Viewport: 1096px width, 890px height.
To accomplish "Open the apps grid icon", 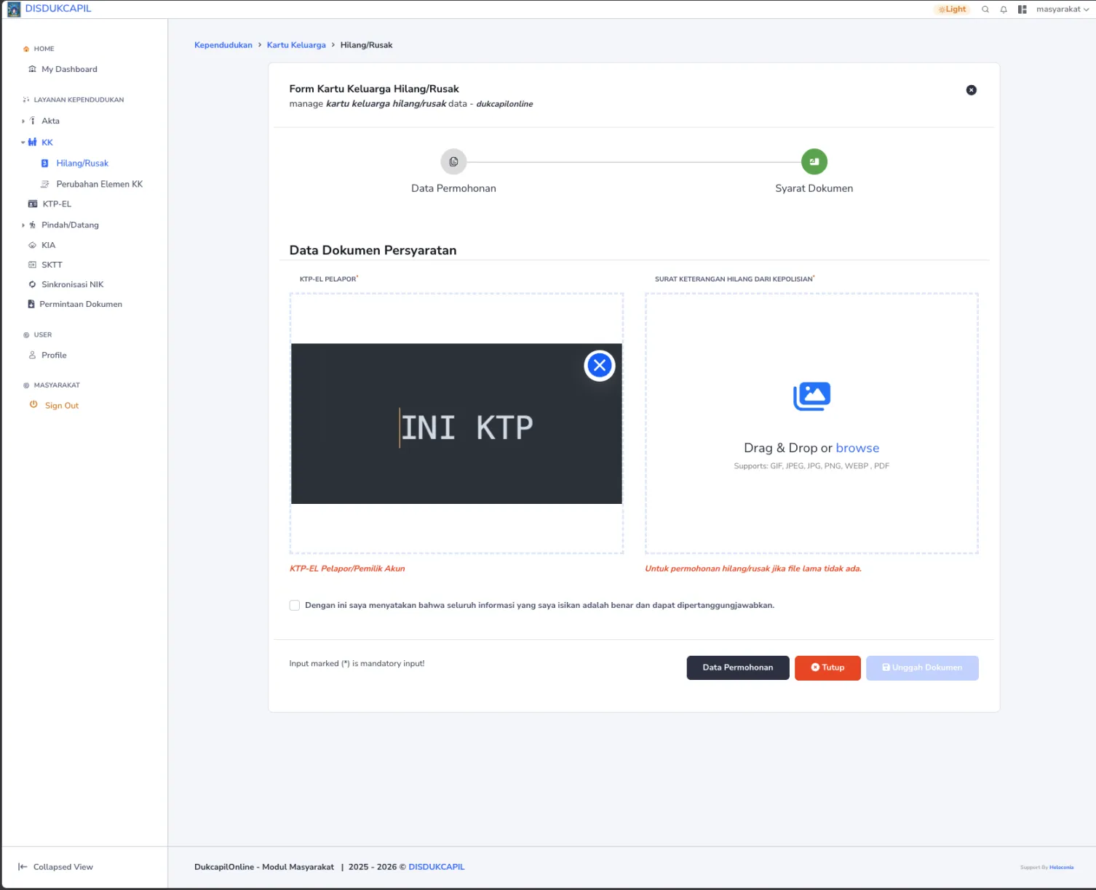I will 1022,9.
